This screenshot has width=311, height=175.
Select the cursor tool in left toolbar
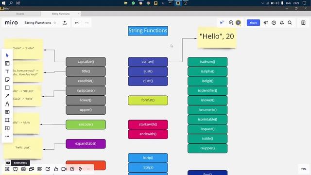tap(7, 55)
